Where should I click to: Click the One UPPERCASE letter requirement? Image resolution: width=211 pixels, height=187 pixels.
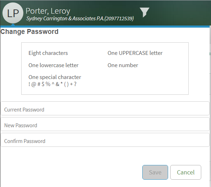pyautogui.click(x=135, y=53)
